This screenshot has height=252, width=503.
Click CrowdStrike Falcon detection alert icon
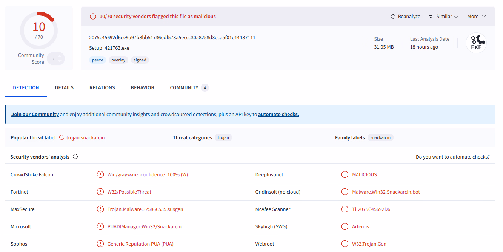coord(100,174)
